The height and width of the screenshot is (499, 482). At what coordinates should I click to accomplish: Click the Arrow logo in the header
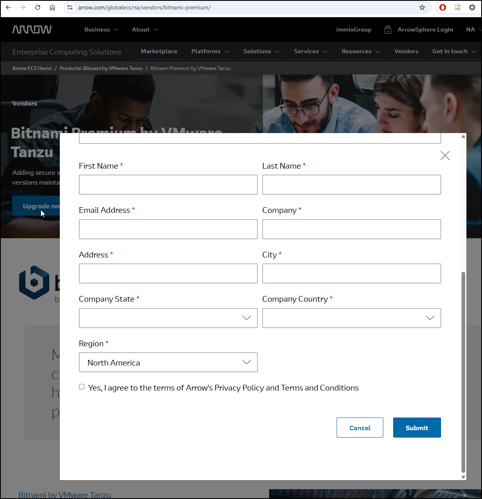tap(32, 29)
